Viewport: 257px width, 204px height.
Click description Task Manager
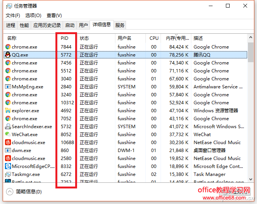point(210,174)
